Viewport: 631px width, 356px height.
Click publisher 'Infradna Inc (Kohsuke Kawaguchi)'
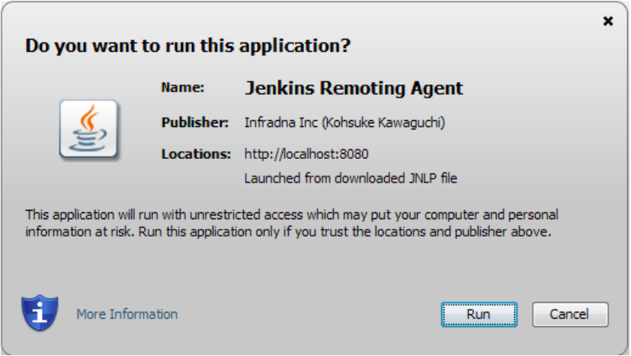[x=345, y=122]
